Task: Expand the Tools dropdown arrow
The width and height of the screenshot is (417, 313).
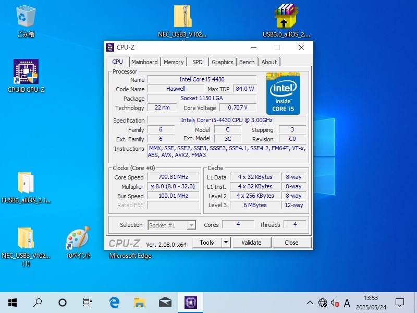Action: coord(226,243)
